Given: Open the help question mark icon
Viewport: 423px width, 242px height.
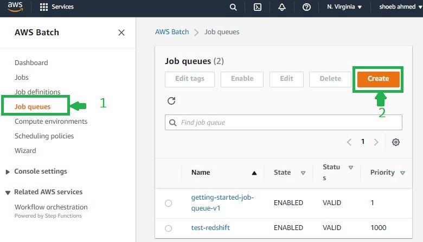Looking at the screenshot, I should [x=306, y=7].
